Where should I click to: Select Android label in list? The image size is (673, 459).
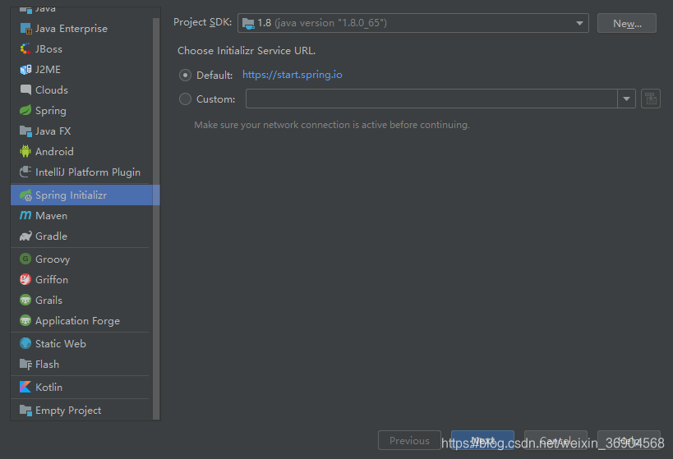tap(54, 151)
